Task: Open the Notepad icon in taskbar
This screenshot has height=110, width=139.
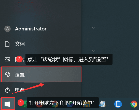Action: [x=102, y=104]
